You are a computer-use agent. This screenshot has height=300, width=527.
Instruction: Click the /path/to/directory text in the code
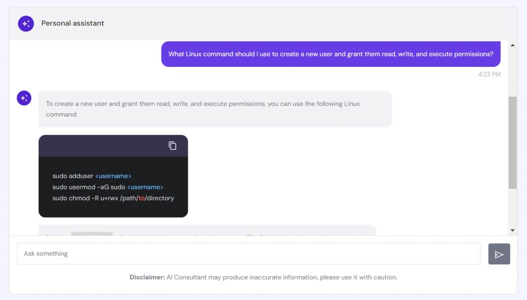coord(147,198)
